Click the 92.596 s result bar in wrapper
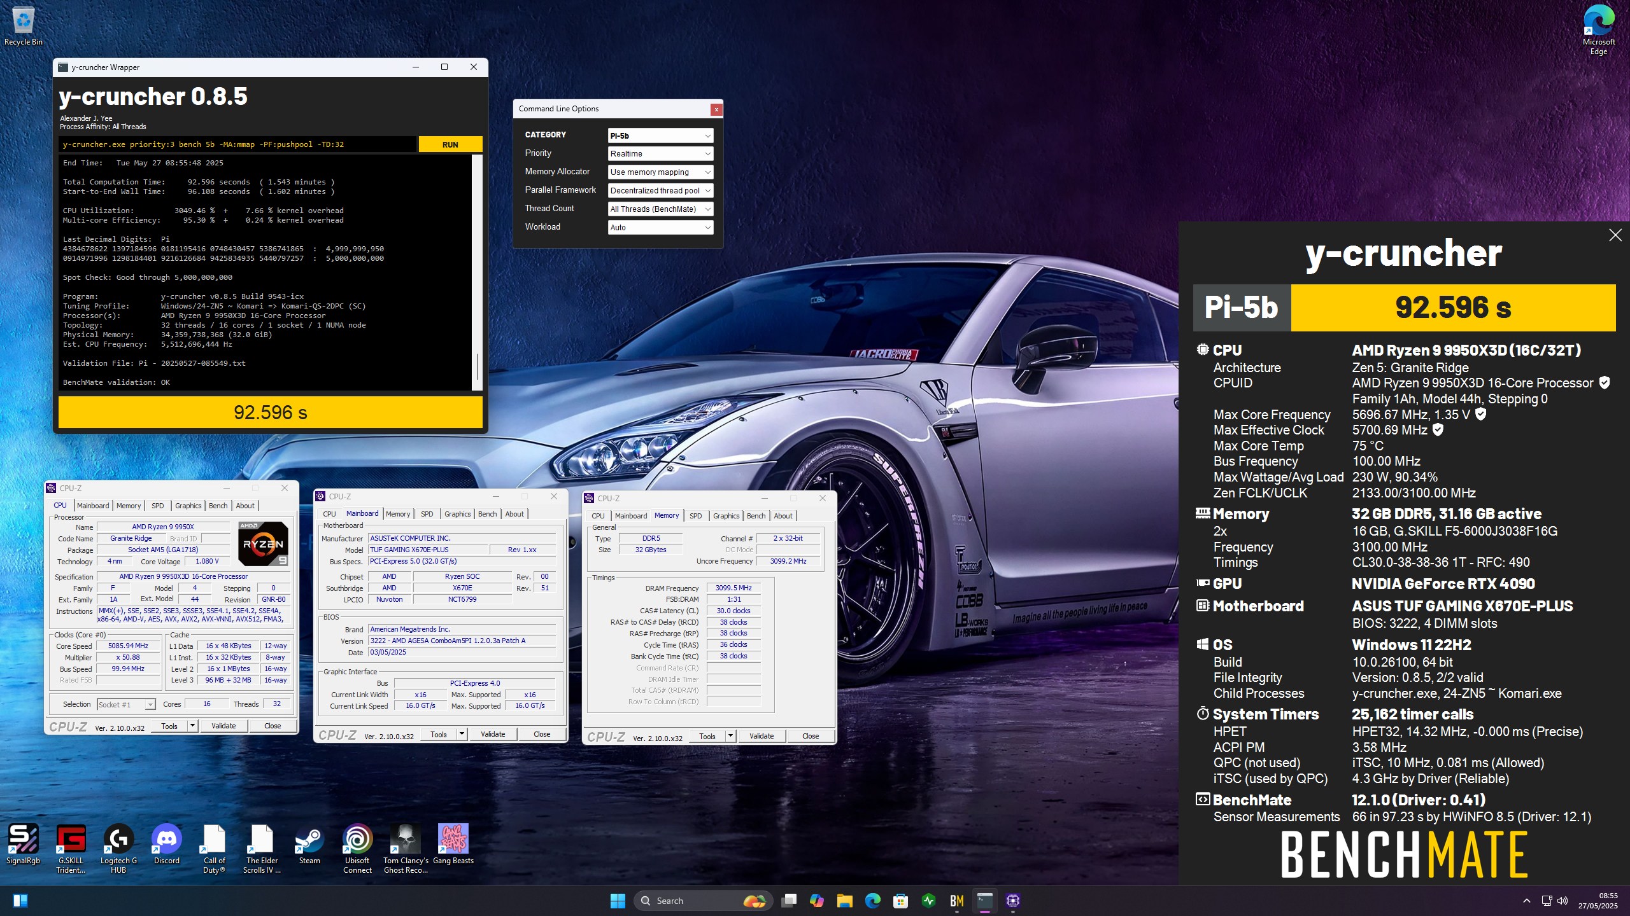The image size is (1630, 916). (270, 413)
